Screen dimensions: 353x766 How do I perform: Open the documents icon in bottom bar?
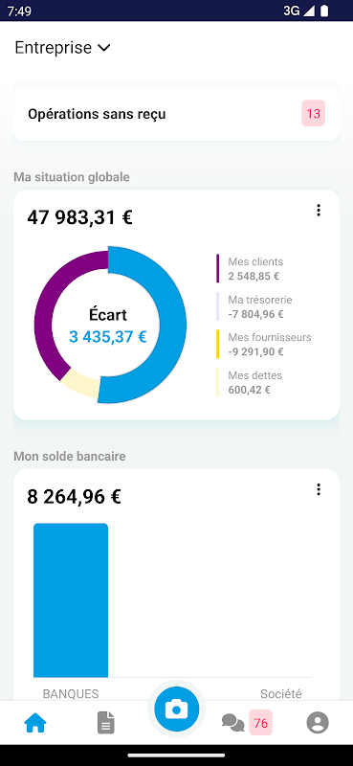[106, 723]
